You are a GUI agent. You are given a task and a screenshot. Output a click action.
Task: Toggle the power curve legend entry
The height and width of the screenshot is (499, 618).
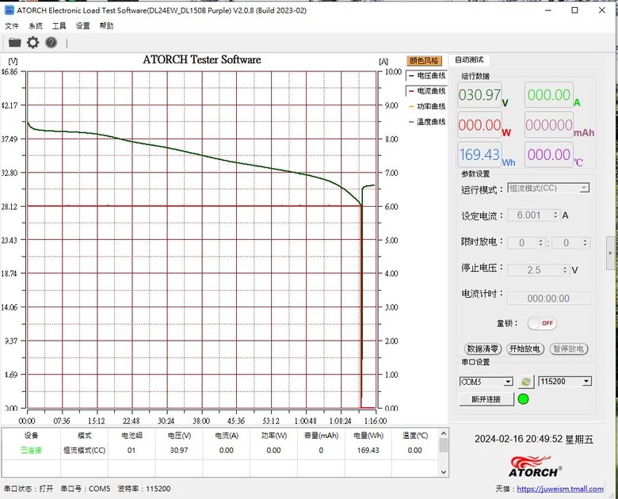[x=427, y=106]
